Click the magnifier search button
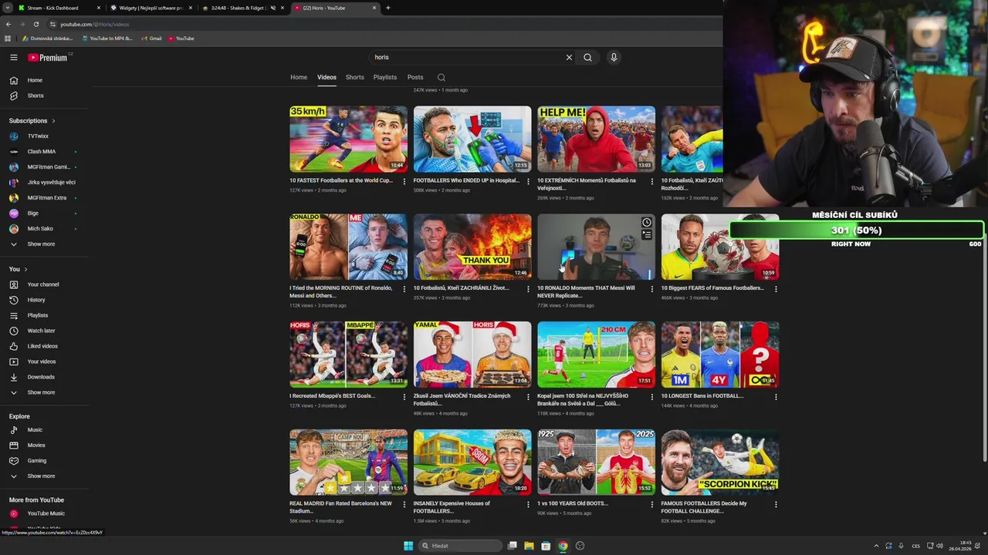This screenshot has height=555, width=988. 587,57
